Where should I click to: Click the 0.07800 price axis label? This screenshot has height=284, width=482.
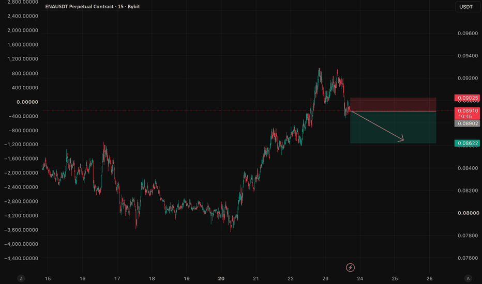(468, 235)
